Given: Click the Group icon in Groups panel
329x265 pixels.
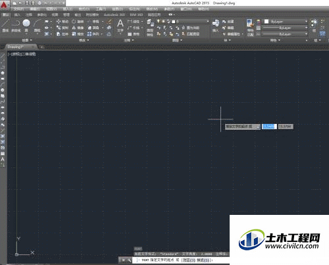Looking at the screenshot, I should pos(315,25).
